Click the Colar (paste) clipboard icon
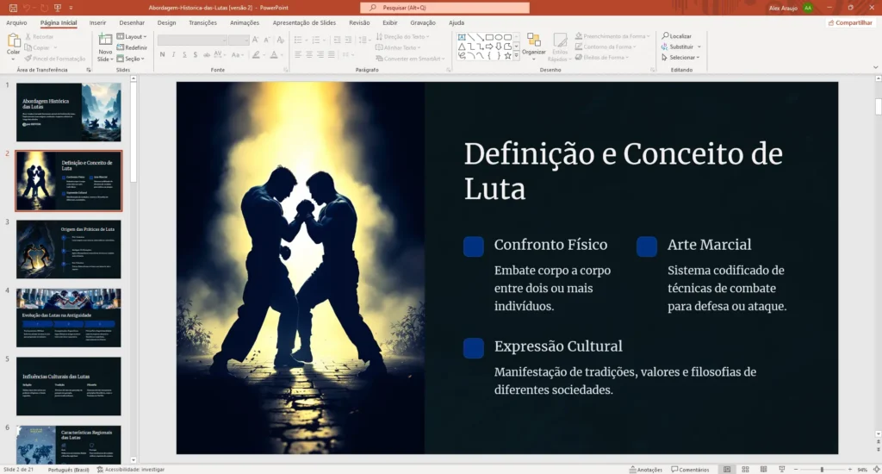Screen dimensions: 882x474 [x=13, y=41]
